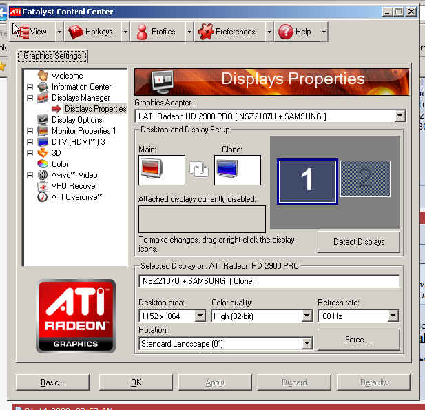The height and width of the screenshot is (410, 425).
Task: Click the Help question mark icon
Action: pos(286,32)
